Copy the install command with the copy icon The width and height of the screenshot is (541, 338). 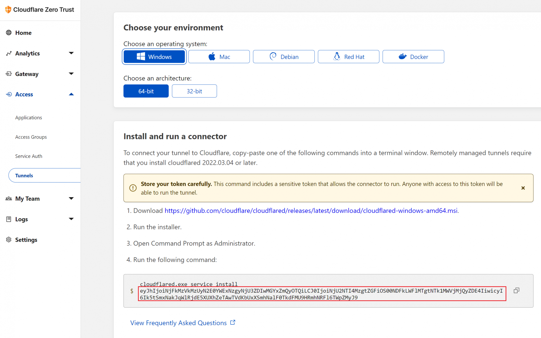[516, 290]
